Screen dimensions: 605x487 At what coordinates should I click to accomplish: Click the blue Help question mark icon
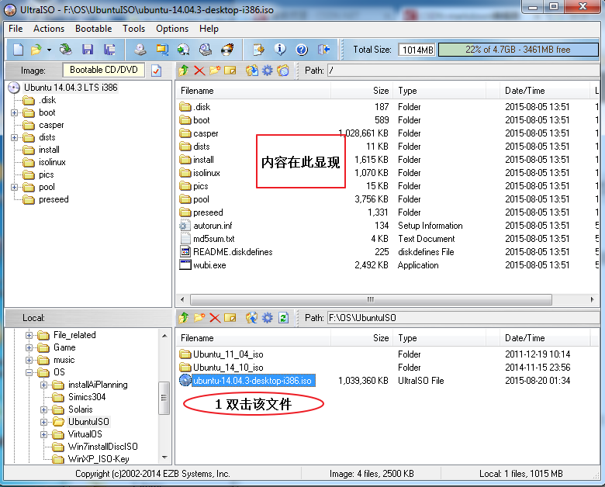[302, 50]
